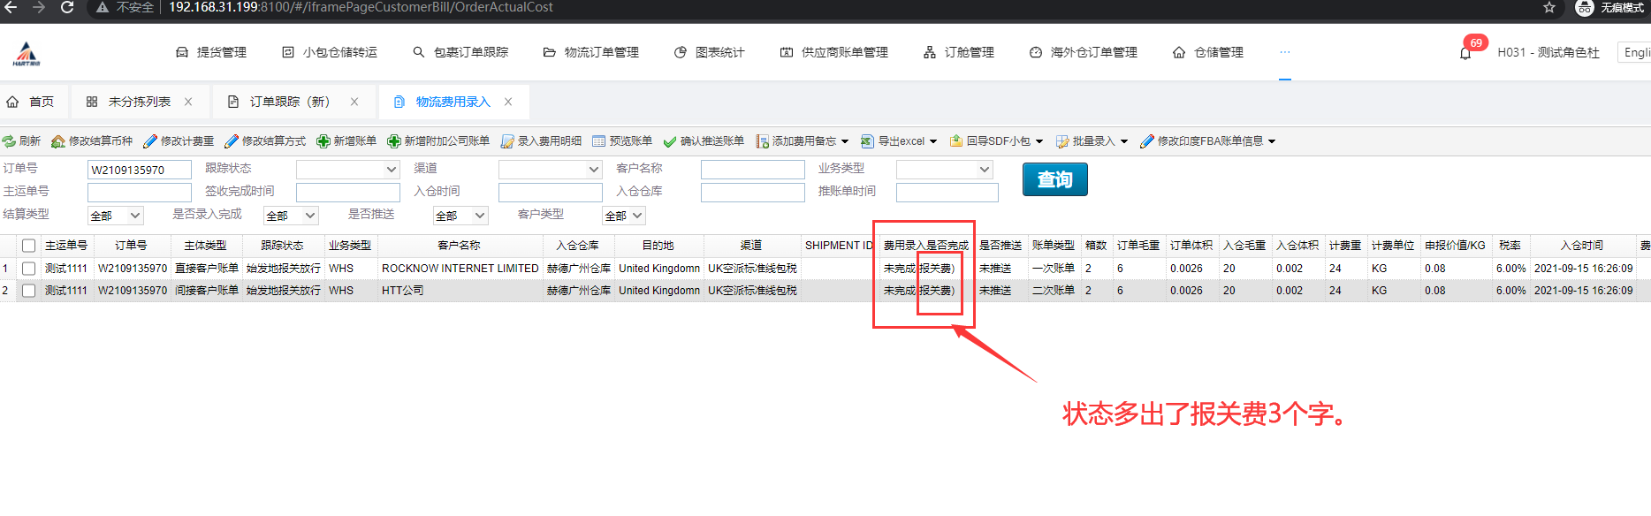The width and height of the screenshot is (1651, 516).
Task: Check the first row checkbox
Action: [x=29, y=269]
